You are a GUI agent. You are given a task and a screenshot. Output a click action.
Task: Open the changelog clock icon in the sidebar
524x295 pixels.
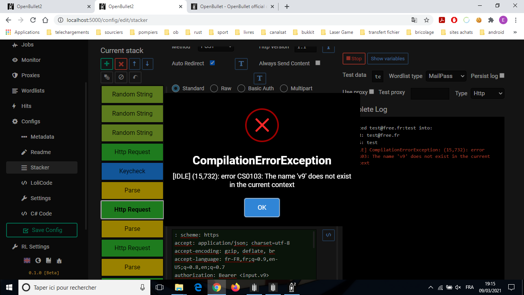click(x=38, y=260)
